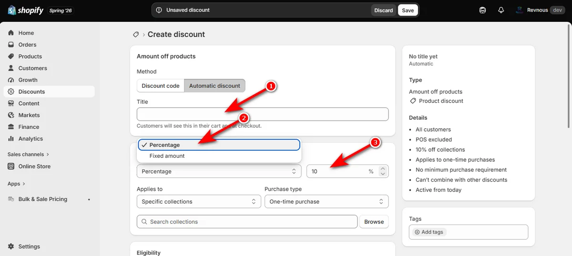Decrease the percentage value with down arrow
Screen dimensions: 572x256
coord(382,174)
